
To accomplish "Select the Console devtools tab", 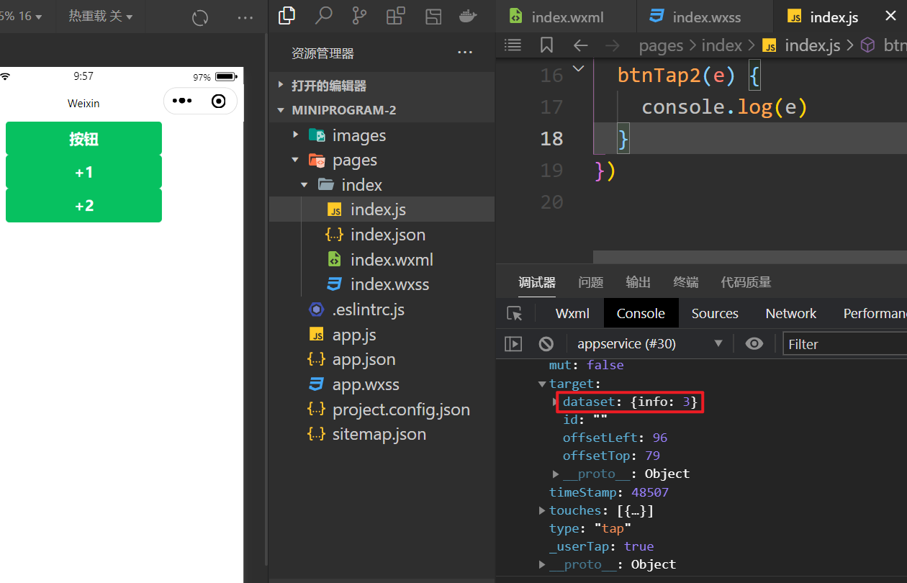I will click(641, 313).
